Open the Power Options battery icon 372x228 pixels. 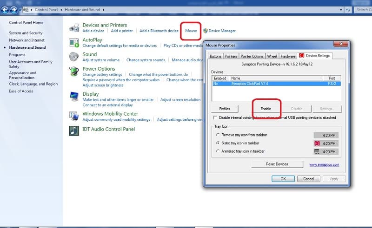pyautogui.click(x=74, y=72)
